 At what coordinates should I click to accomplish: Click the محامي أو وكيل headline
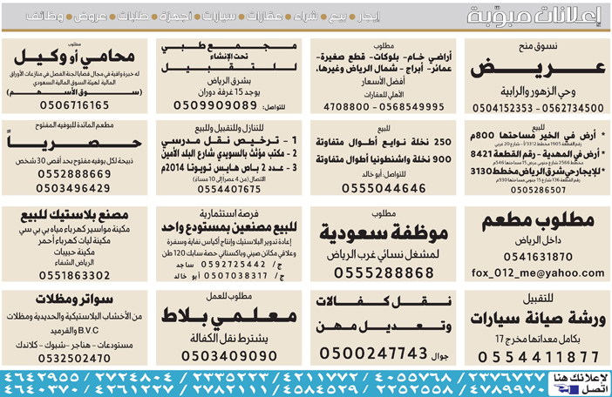[74, 57]
